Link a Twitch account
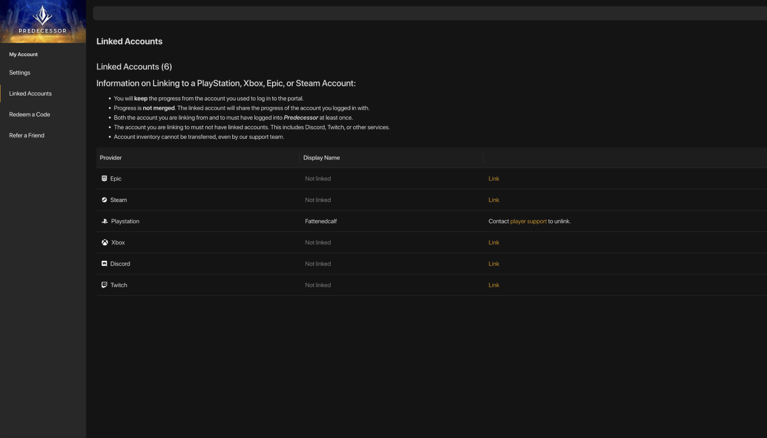This screenshot has height=438, width=767. click(x=493, y=285)
